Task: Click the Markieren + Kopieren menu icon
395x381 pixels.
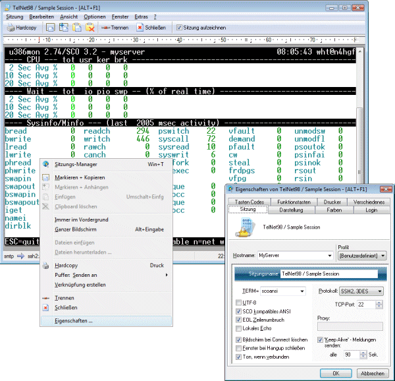Action: (45, 178)
